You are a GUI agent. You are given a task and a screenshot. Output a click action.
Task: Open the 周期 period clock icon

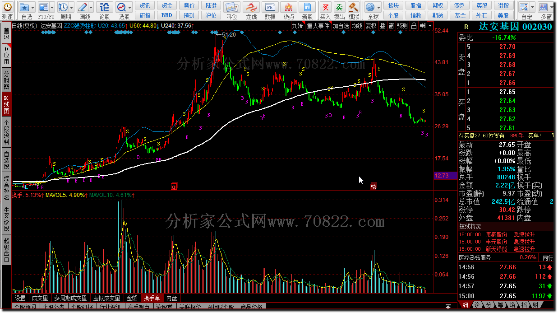point(63,7)
